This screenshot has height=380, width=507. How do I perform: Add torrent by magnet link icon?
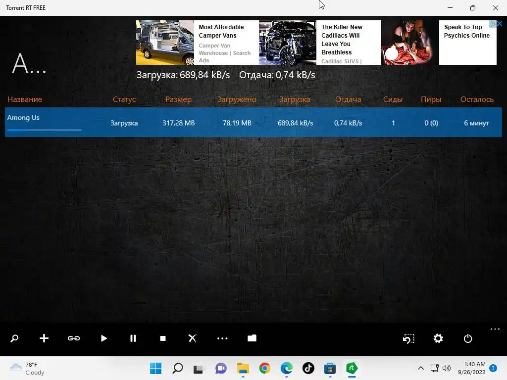[74, 338]
